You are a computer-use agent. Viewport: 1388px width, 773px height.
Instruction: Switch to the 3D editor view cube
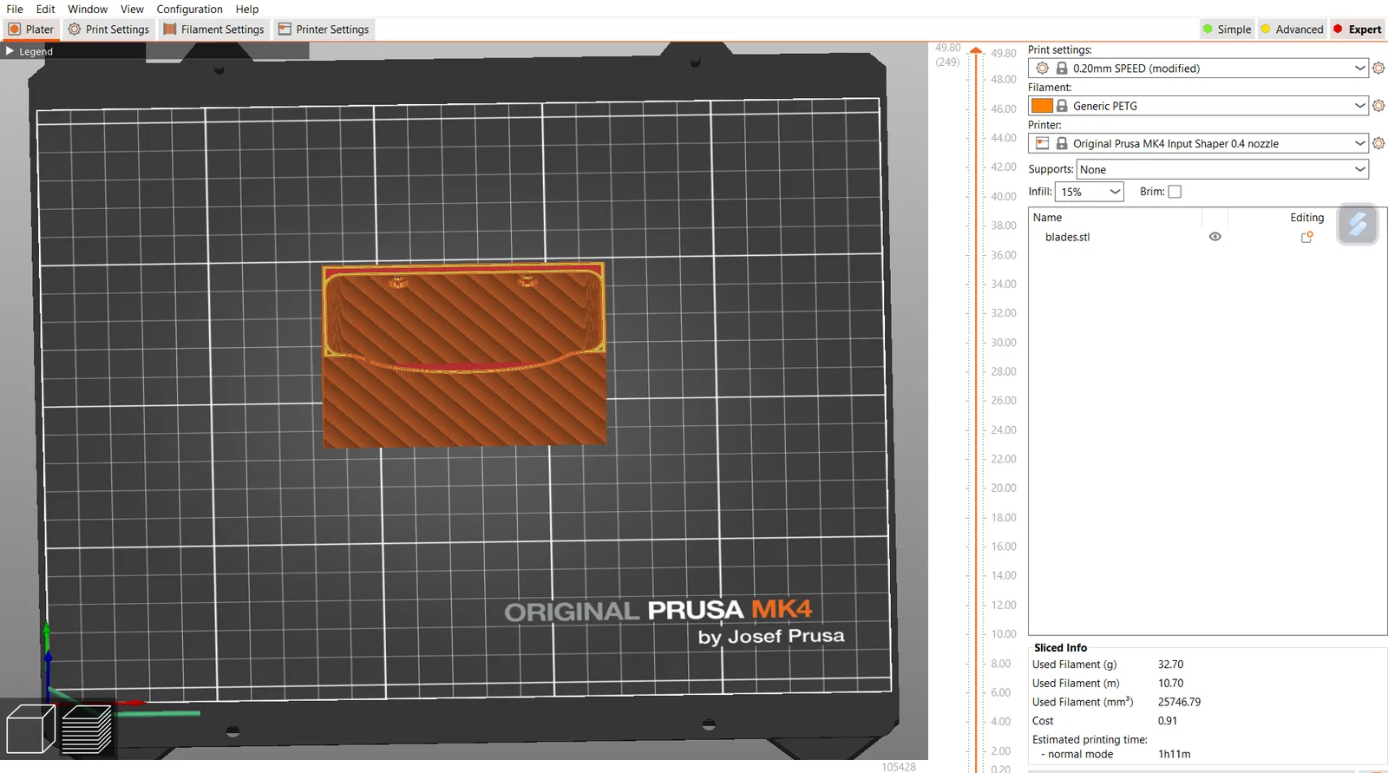[30, 729]
